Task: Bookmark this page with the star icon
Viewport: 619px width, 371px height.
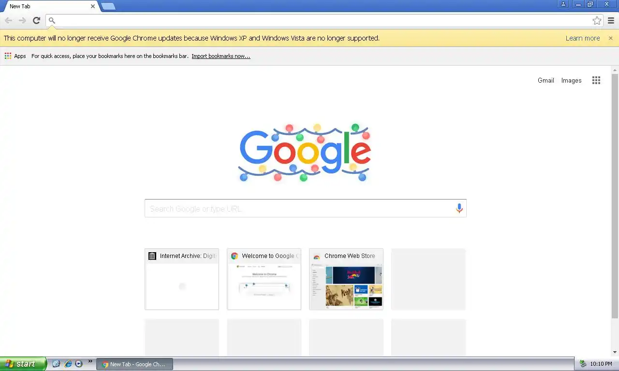Action: point(597,20)
